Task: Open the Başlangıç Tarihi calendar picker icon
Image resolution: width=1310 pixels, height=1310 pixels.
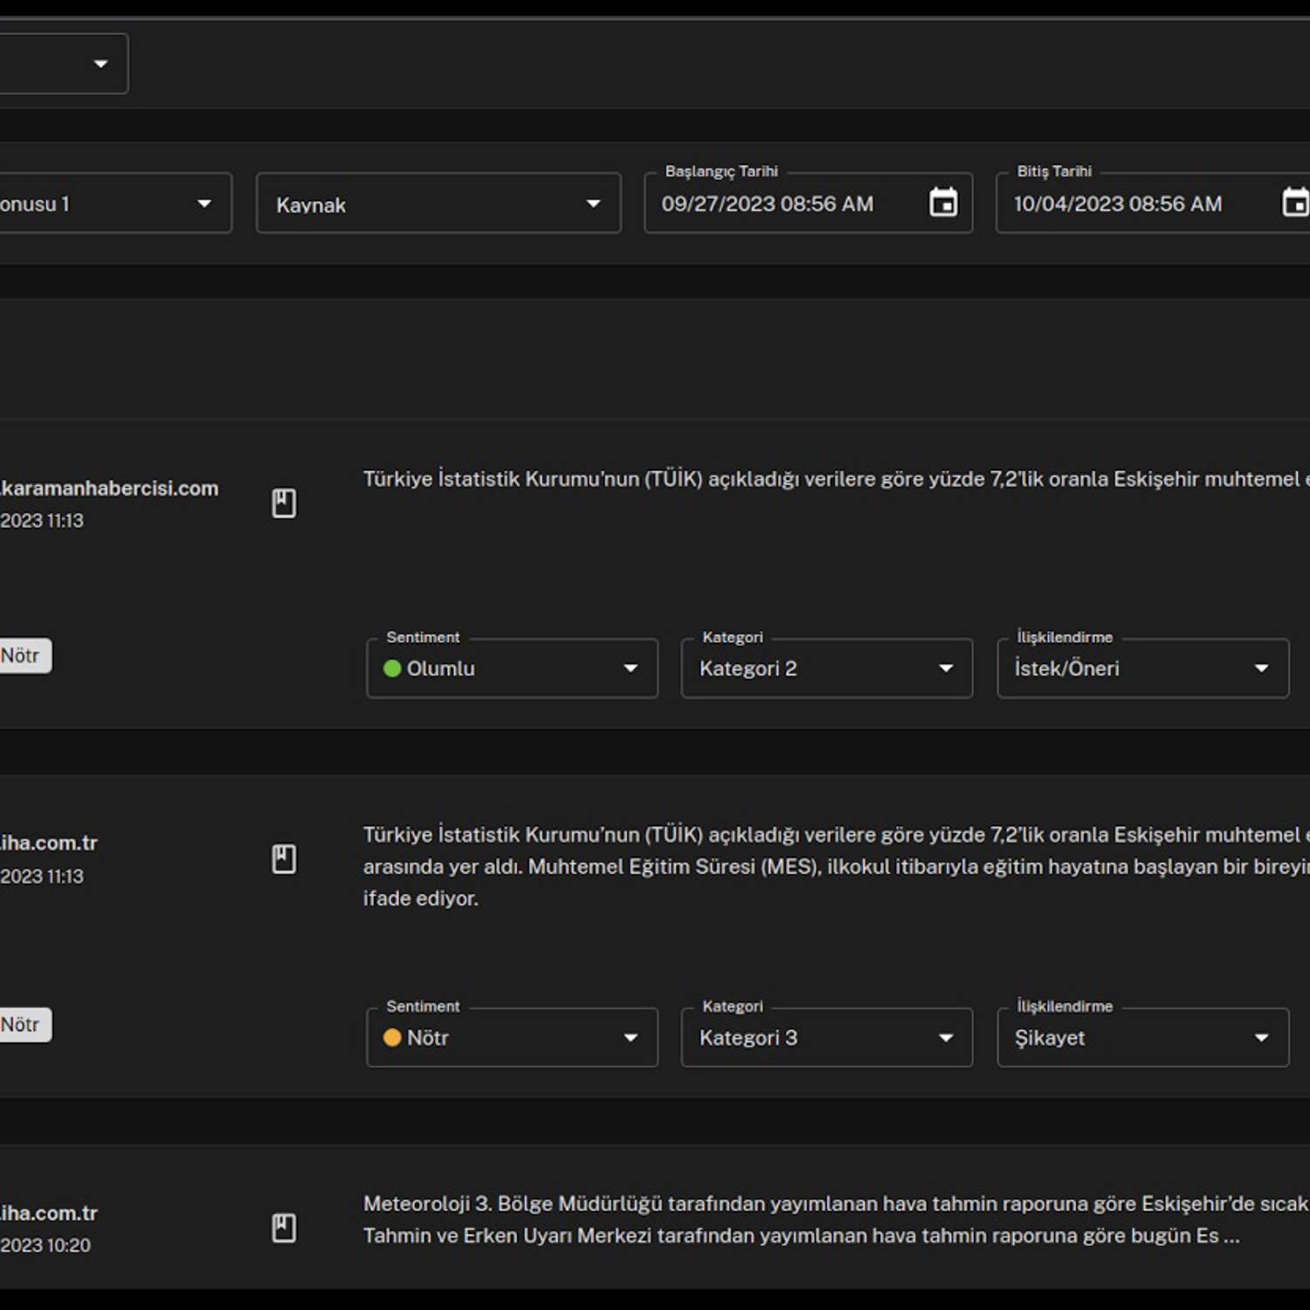Action: point(943,203)
